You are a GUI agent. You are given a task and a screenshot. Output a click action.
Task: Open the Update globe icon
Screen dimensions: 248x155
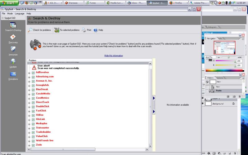click(x=13, y=61)
